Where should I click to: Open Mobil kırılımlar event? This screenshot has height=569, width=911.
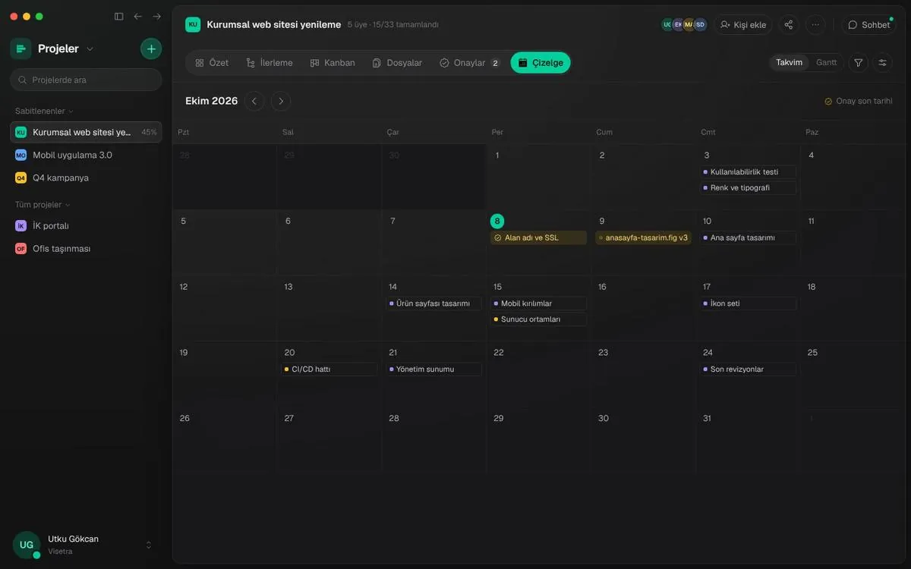[538, 303]
